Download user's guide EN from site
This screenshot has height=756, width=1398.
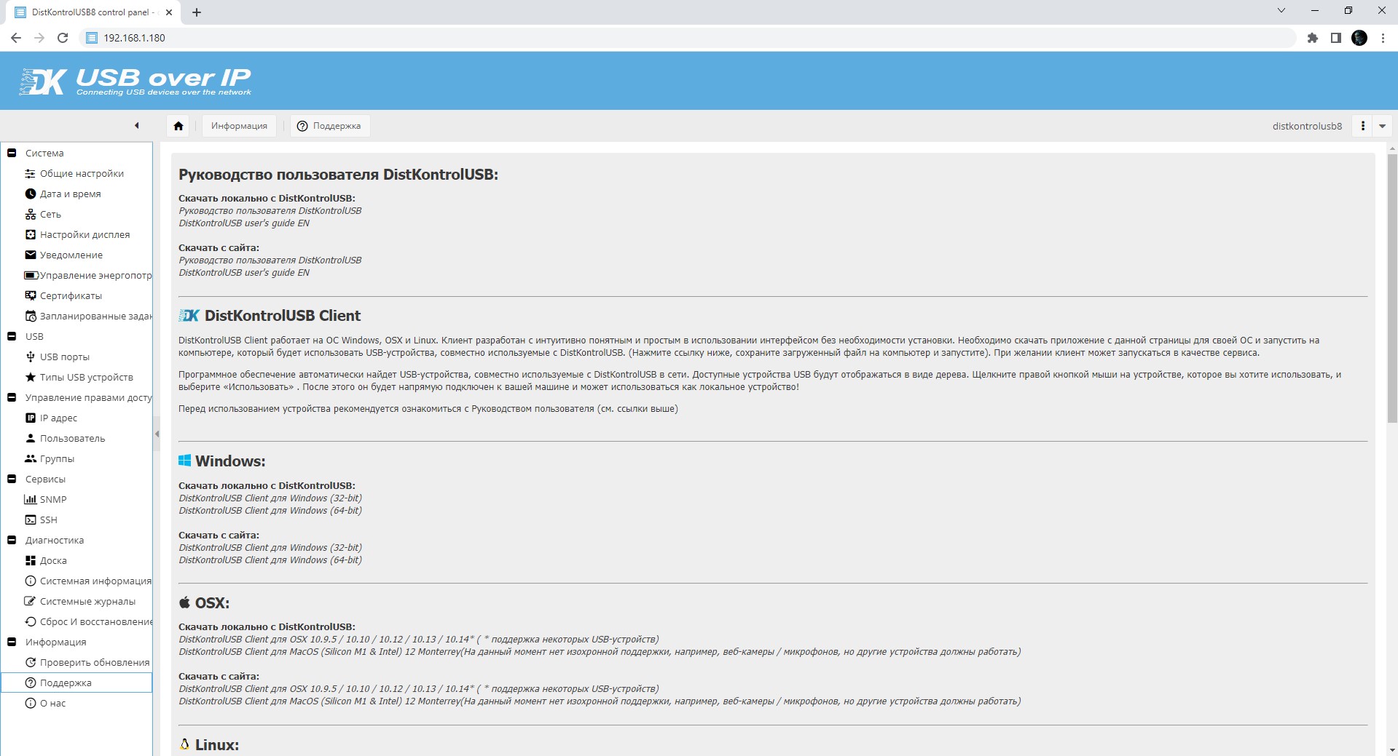coord(244,272)
